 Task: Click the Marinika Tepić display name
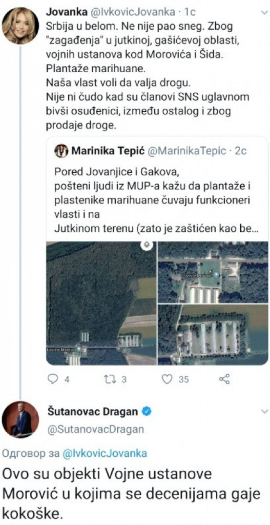[108, 151]
